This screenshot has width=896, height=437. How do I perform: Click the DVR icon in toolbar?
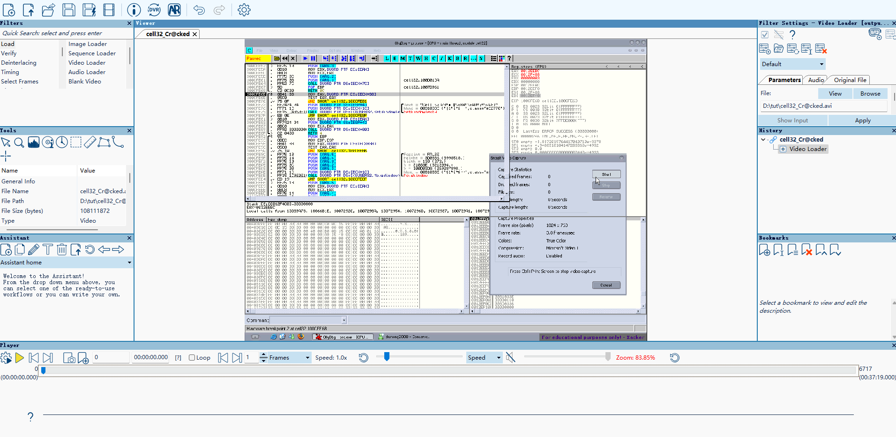(154, 10)
